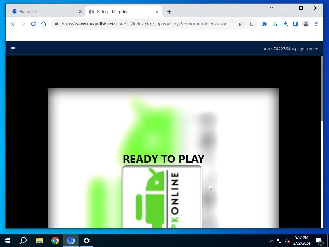This screenshot has width=329, height=247.
Task: Open Windows taskbar search
Action: coord(23,241)
